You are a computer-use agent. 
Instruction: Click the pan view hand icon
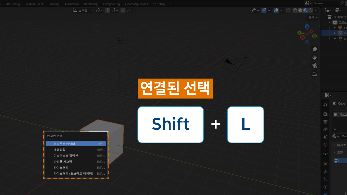[x=314, y=57]
